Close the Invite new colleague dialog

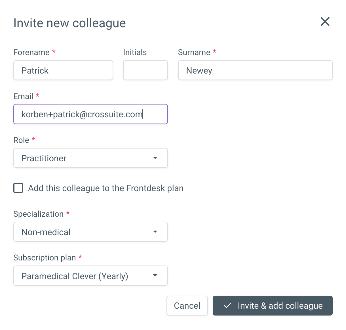tap(325, 22)
